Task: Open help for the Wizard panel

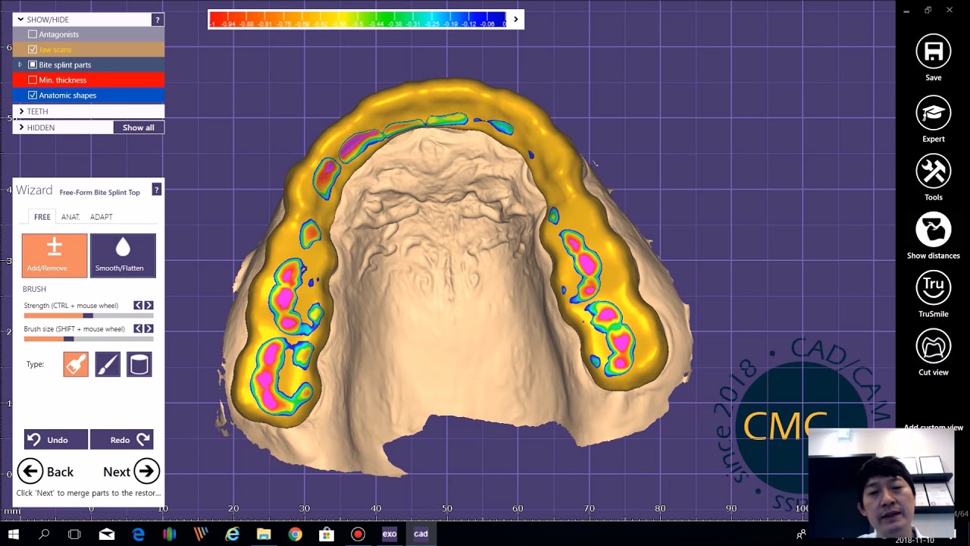Action: coord(157,190)
